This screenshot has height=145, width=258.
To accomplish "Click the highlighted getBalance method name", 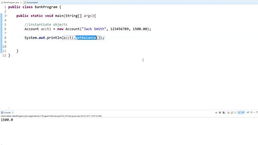I will [x=86, y=37].
